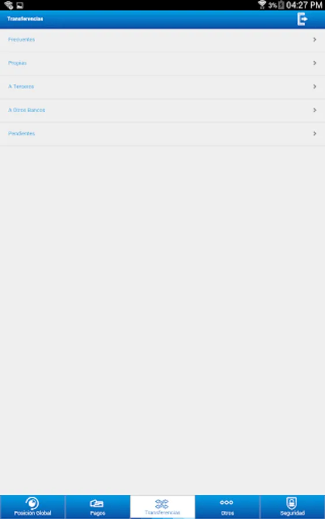Screen dimensions: 325x519
Task: Tap the battery indicator icon
Action: [x=281, y=5]
